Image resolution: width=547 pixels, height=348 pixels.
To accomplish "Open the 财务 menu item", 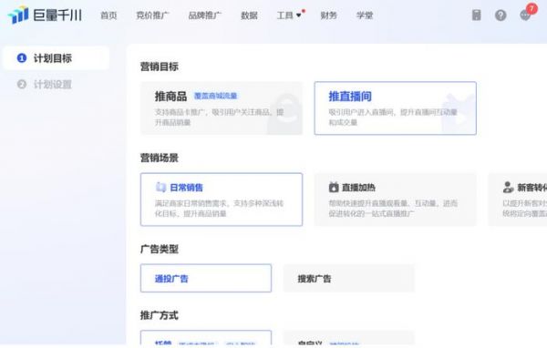I will [328, 15].
